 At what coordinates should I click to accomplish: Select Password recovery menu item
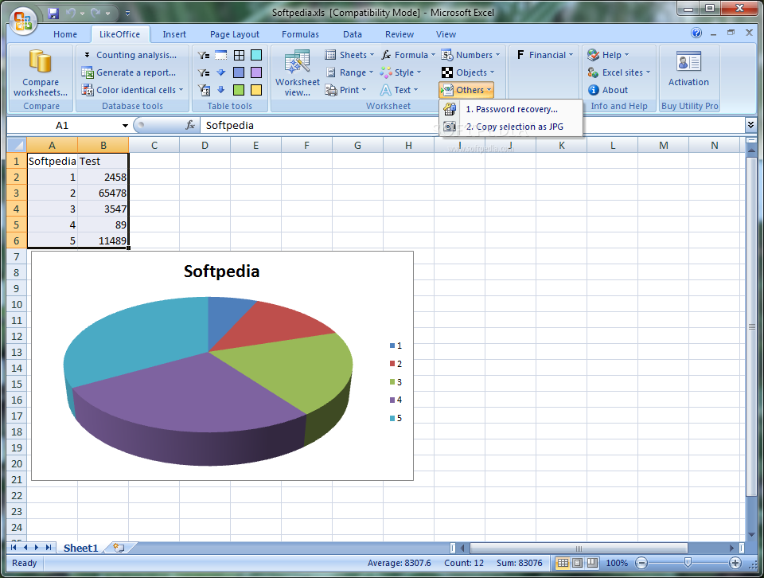[x=511, y=109]
